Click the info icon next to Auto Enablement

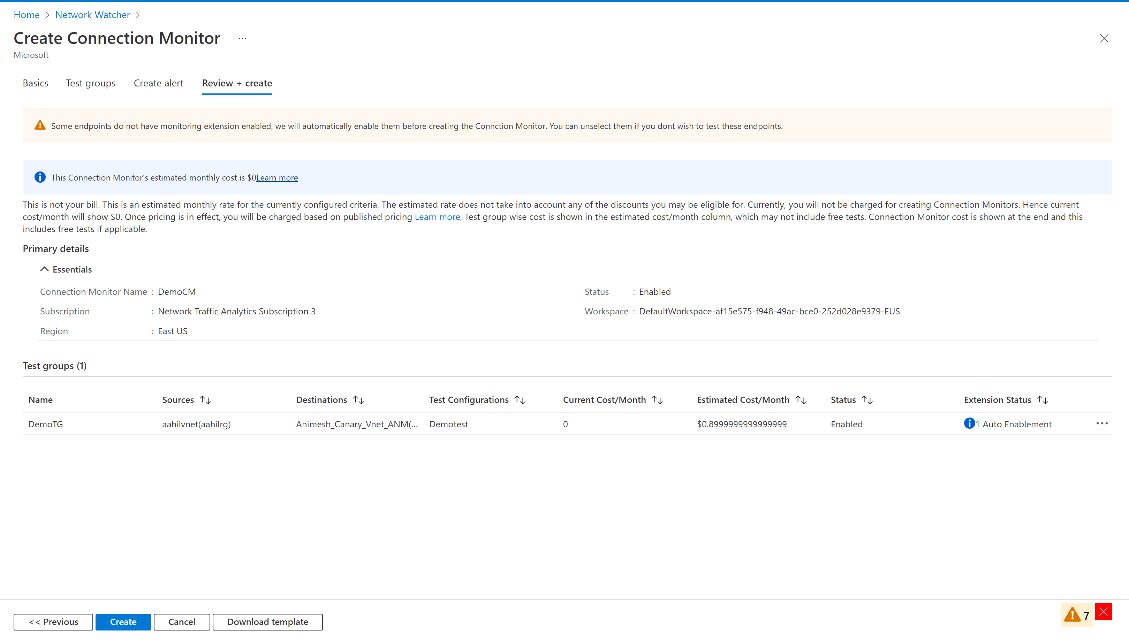pyautogui.click(x=969, y=424)
